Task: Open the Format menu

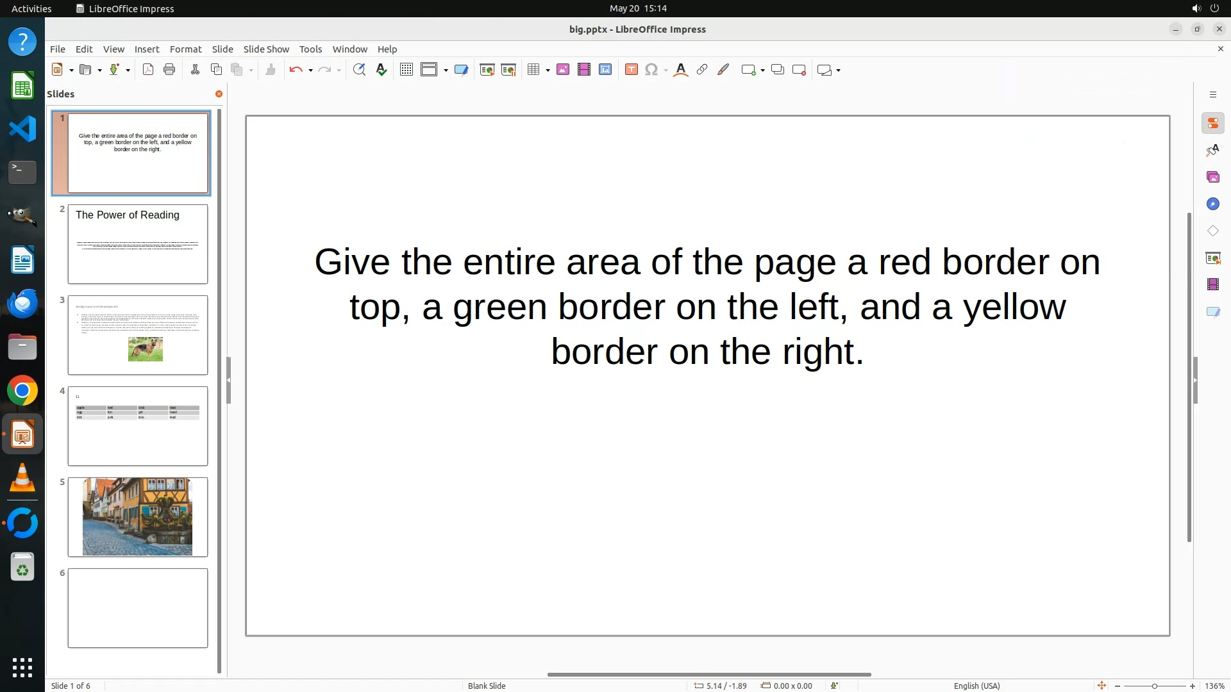Action: point(185,49)
